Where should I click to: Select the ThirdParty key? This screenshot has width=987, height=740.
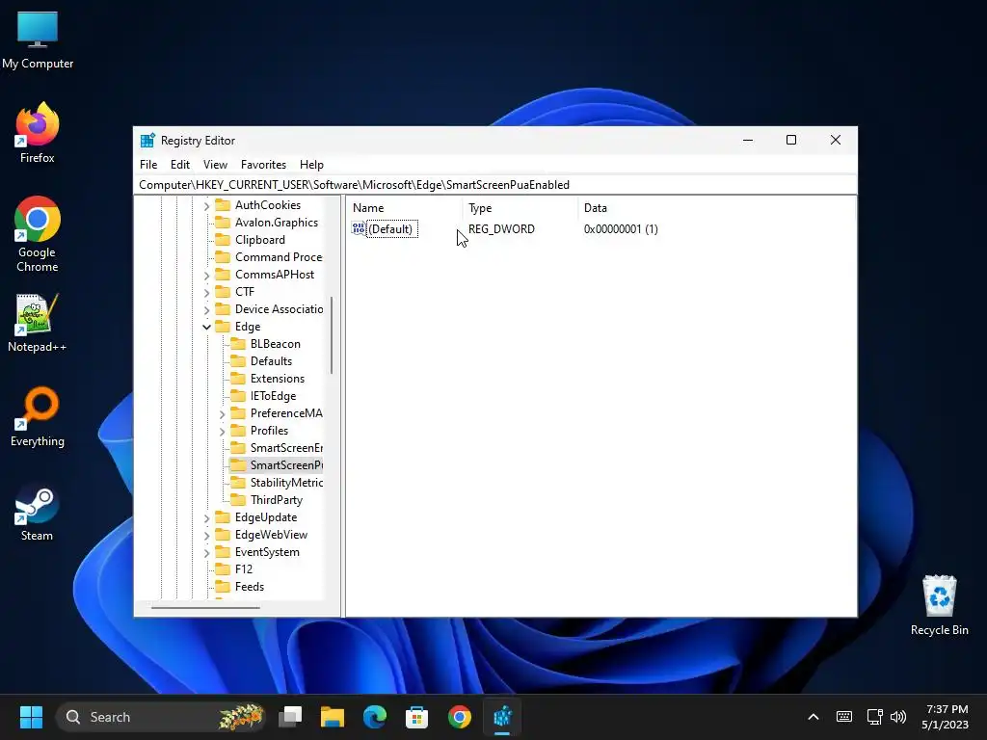pyautogui.click(x=277, y=500)
